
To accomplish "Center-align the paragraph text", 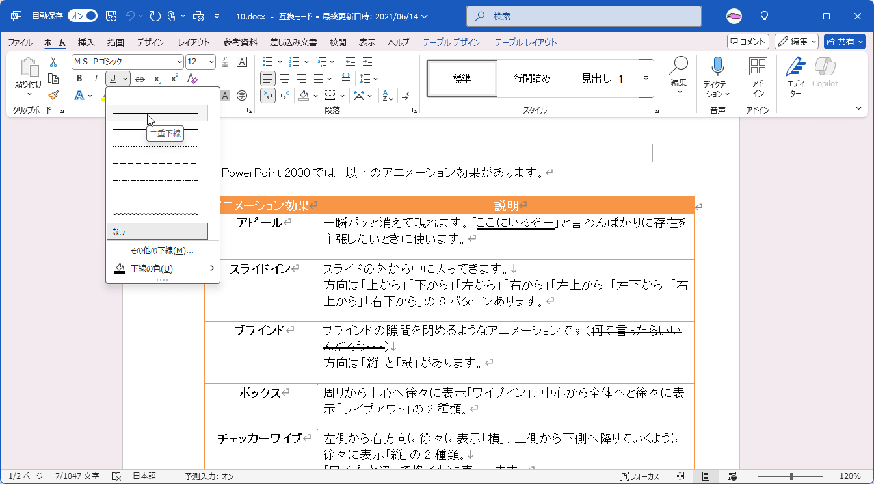I will pyautogui.click(x=285, y=79).
